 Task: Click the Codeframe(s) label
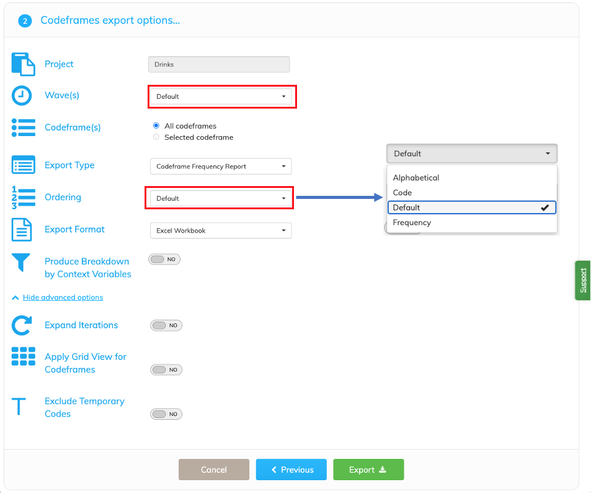coord(73,128)
